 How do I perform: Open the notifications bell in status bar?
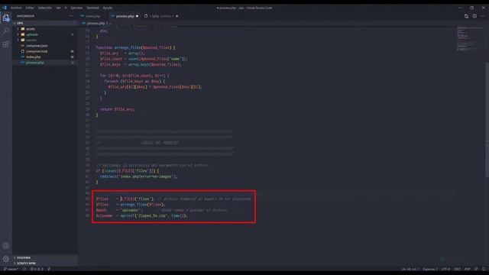click(484, 269)
